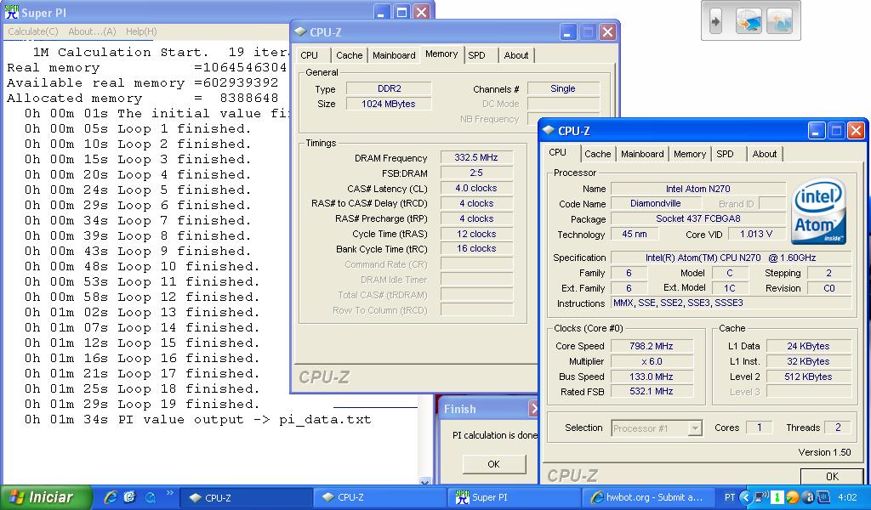Click OK at the bottom of the front CPU-Z
The height and width of the screenshot is (510, 871).
coord(832,476)
